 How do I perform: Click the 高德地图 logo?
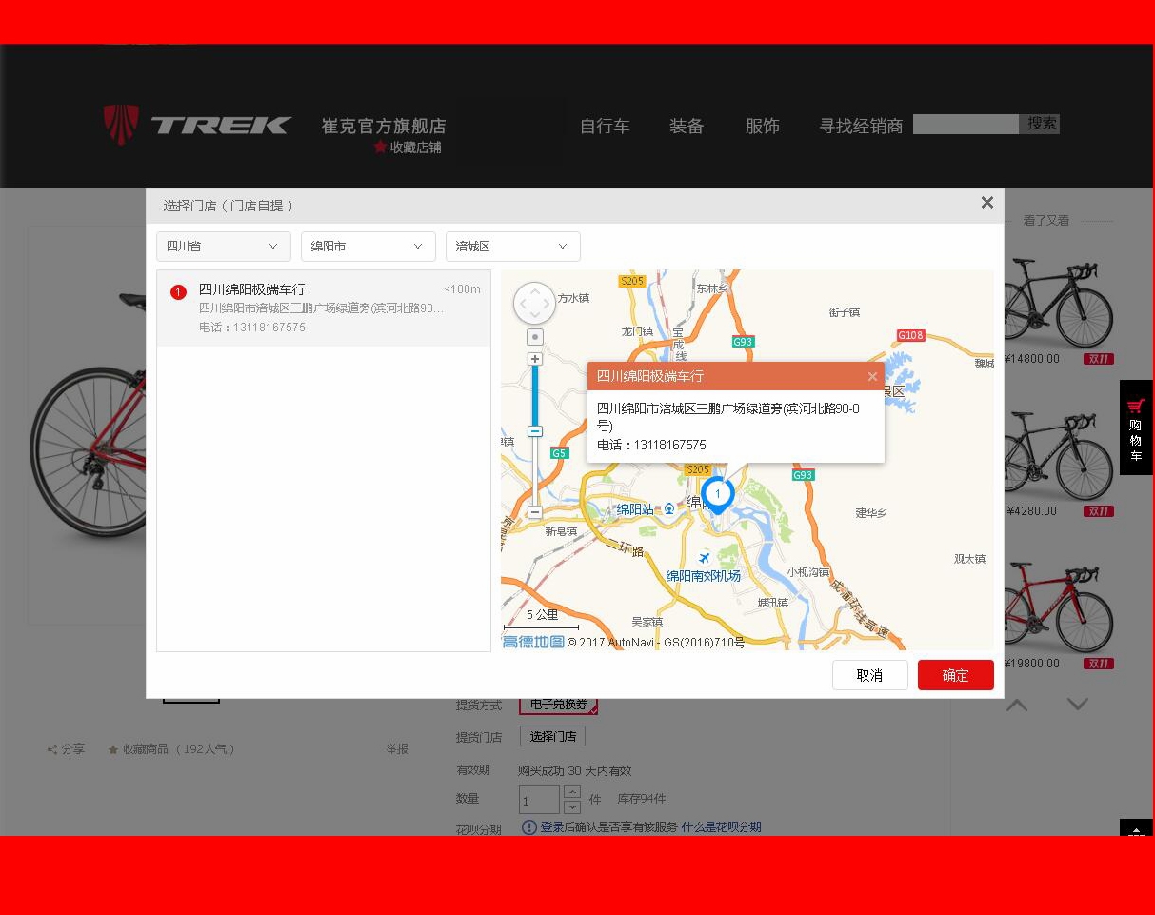[x=533, y=642]
